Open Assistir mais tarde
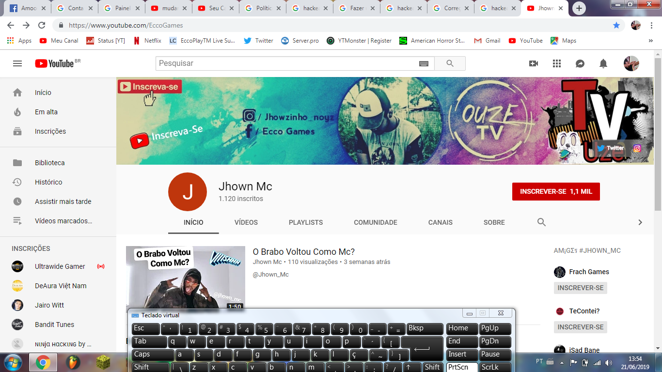 58,201
